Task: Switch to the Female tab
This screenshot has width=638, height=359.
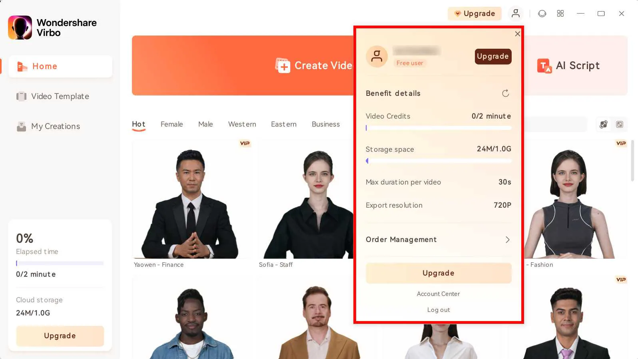Action: pyautogui.click(x=172, y=124)
